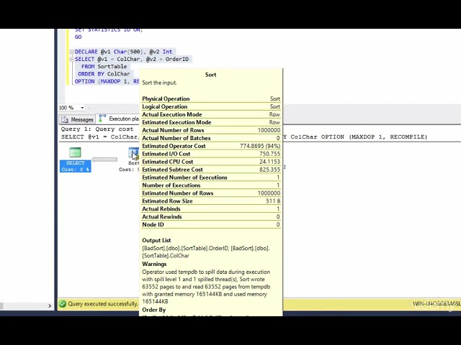Click the 'Physical Operation' row in tooltip
The width and height of the screenshot is (461, 345).
211,99
